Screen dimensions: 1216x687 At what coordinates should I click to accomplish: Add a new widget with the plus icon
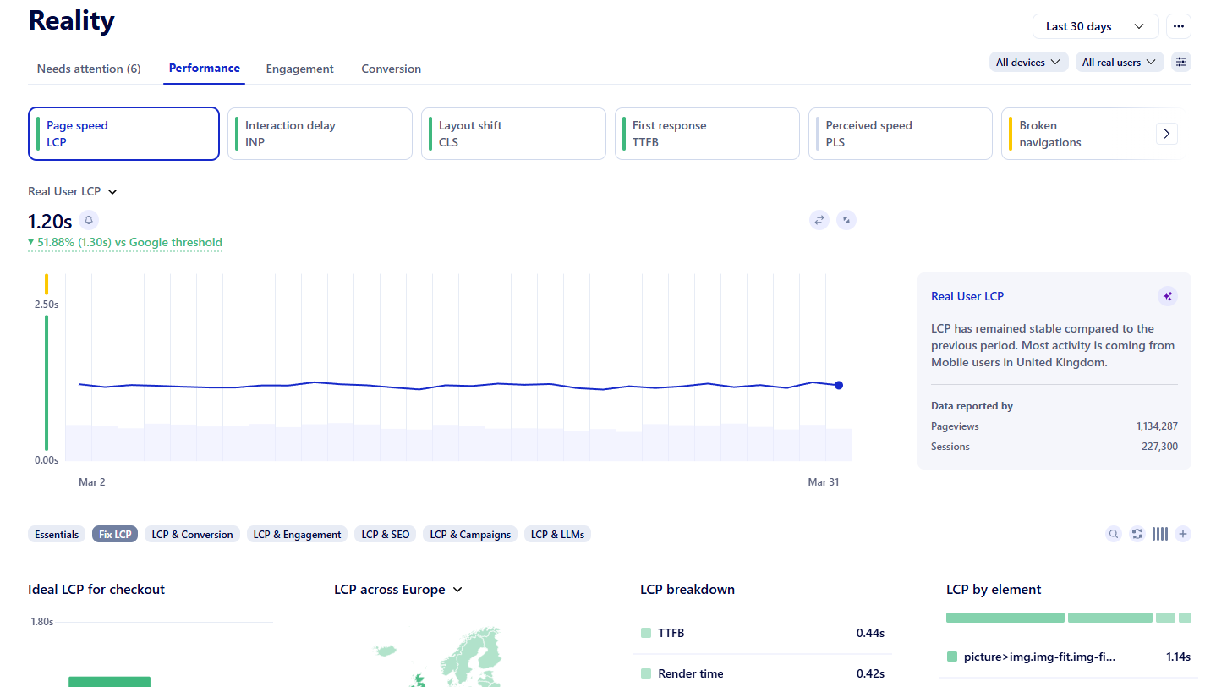coord(1183,534)
